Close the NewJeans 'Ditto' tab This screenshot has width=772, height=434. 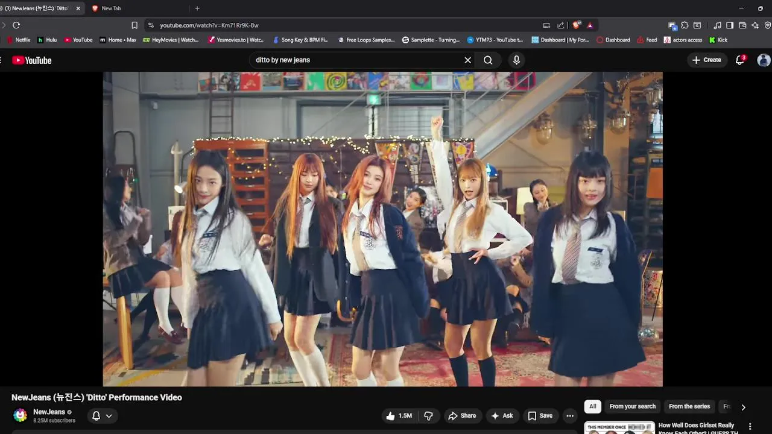click(78, 8)
